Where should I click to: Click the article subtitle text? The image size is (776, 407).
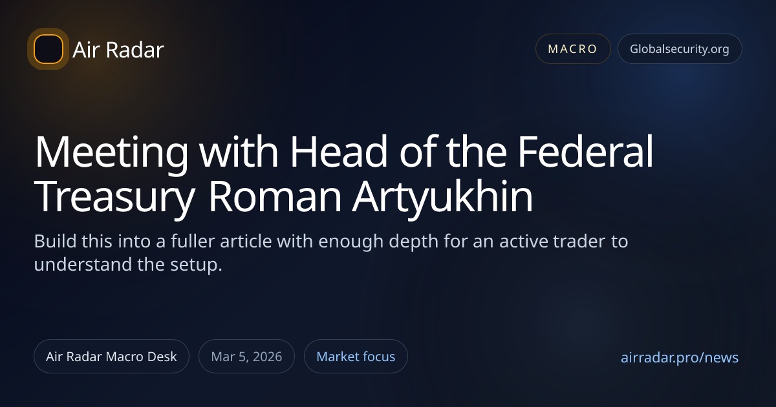tap(330, 253)
